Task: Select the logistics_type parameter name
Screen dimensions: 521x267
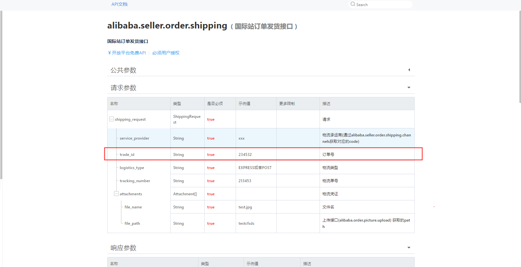Action: 132,168
